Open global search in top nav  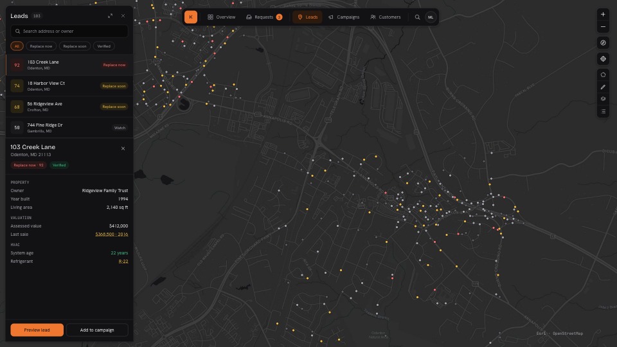(x=417, y=17)
